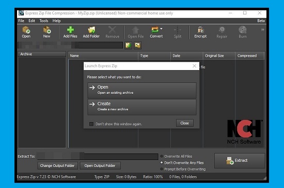This screenshot has height=188, width=284.
Task: Click the large Extract button
Action: 240,161
